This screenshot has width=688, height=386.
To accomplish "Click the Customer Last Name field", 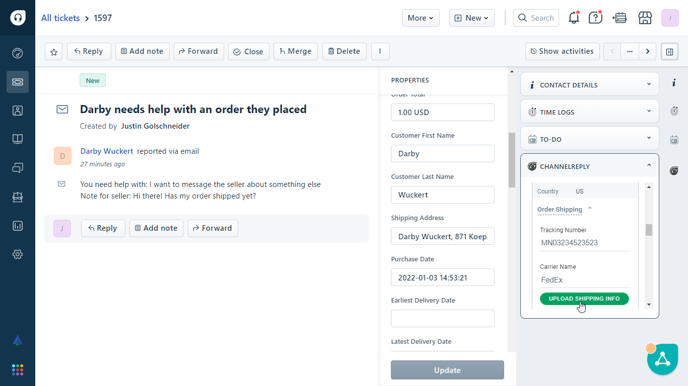I will [443, 195].
